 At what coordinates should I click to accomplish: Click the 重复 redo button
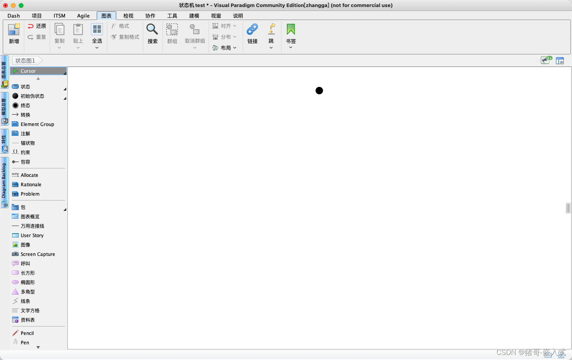click(37, 37)
